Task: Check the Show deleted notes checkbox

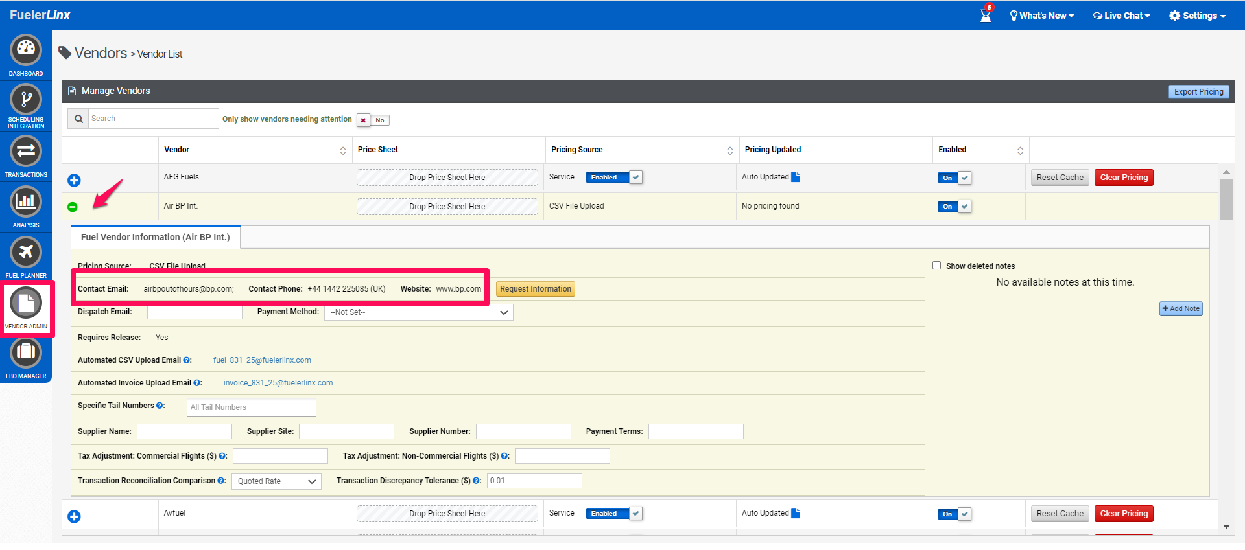Action: 936,266
